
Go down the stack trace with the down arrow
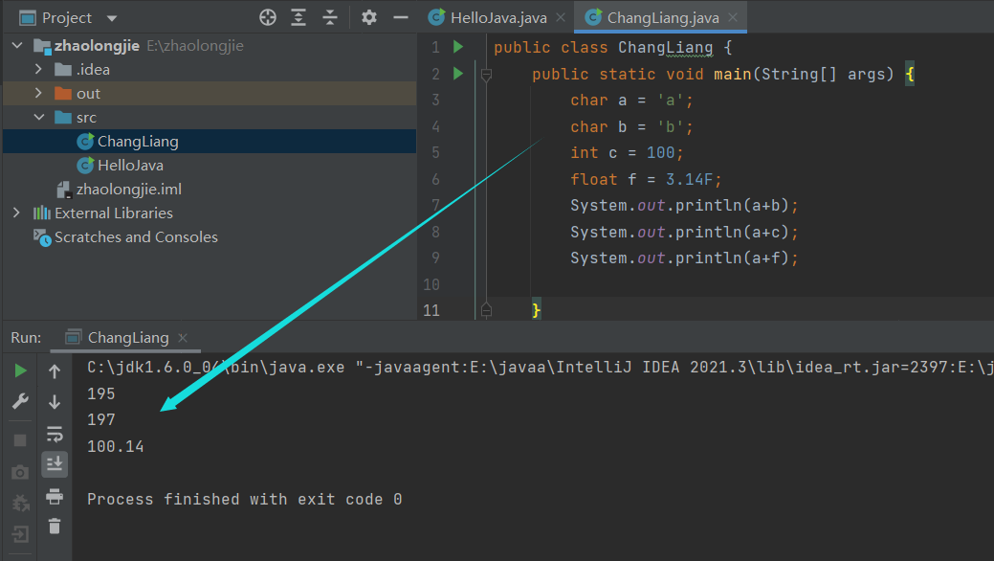coord(55,402)
